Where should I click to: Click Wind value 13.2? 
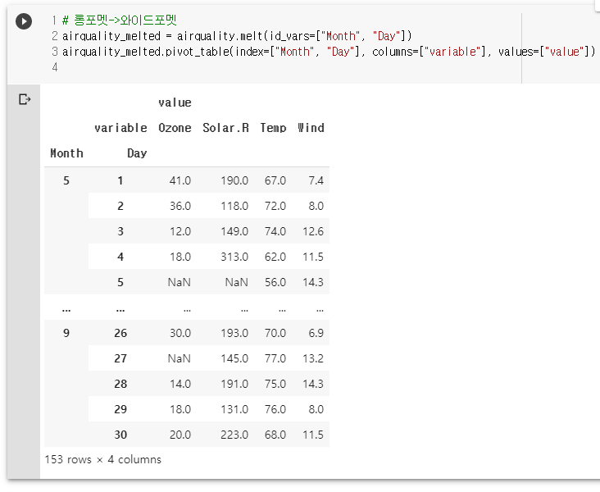pos(313,359)
